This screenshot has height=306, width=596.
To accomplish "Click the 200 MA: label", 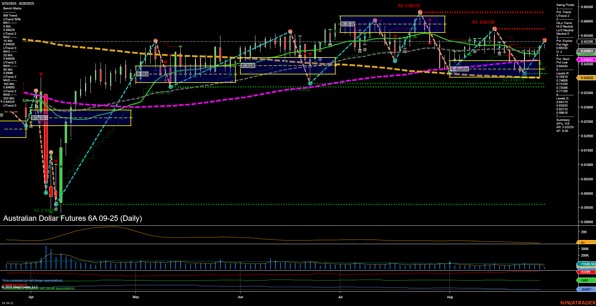I will click(x=9, y=98).
